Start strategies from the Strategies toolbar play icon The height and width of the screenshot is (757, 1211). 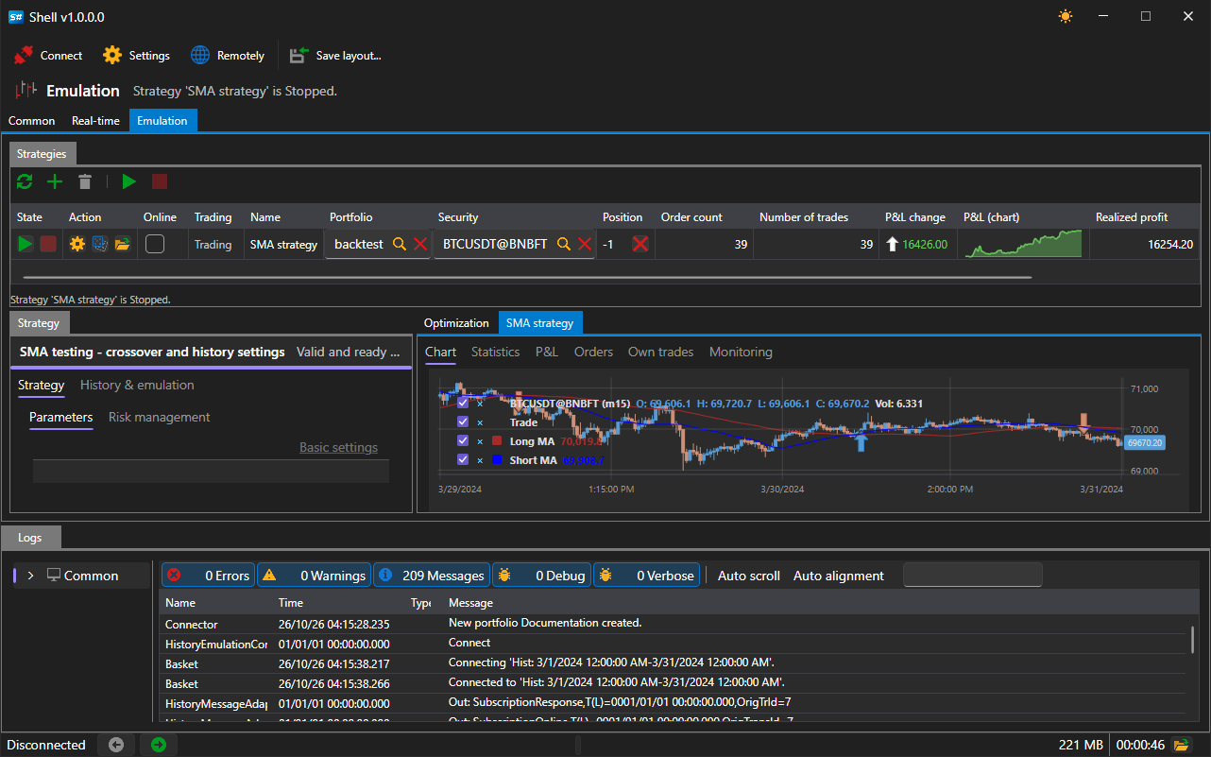tap(129, 181)
